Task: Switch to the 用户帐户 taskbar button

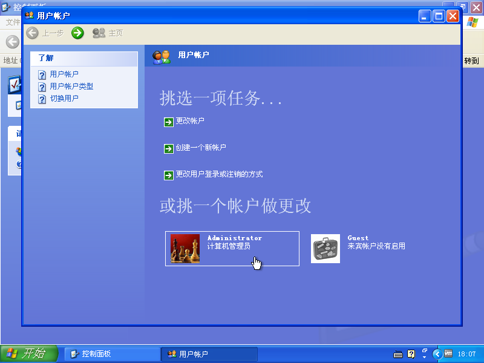Action: 209,354
